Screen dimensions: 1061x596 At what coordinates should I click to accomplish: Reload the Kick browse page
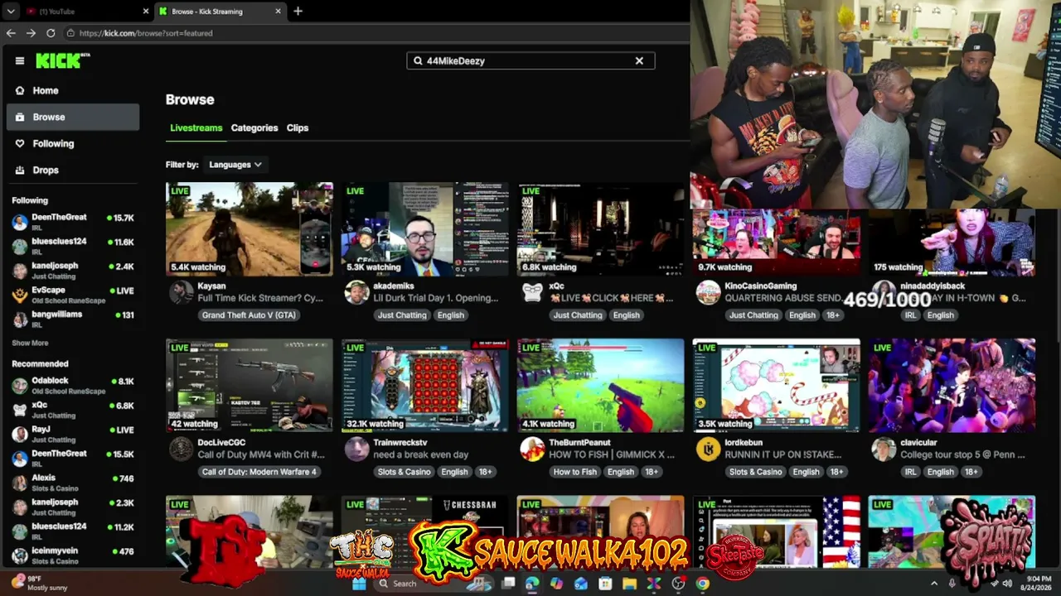tap(51, 33)
